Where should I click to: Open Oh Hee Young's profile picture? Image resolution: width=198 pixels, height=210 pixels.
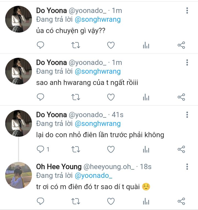(19, 175)
